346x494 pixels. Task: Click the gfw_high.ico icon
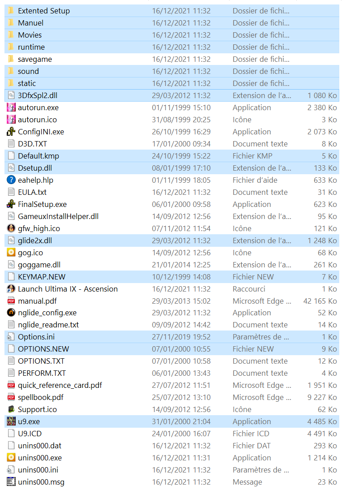11,228
